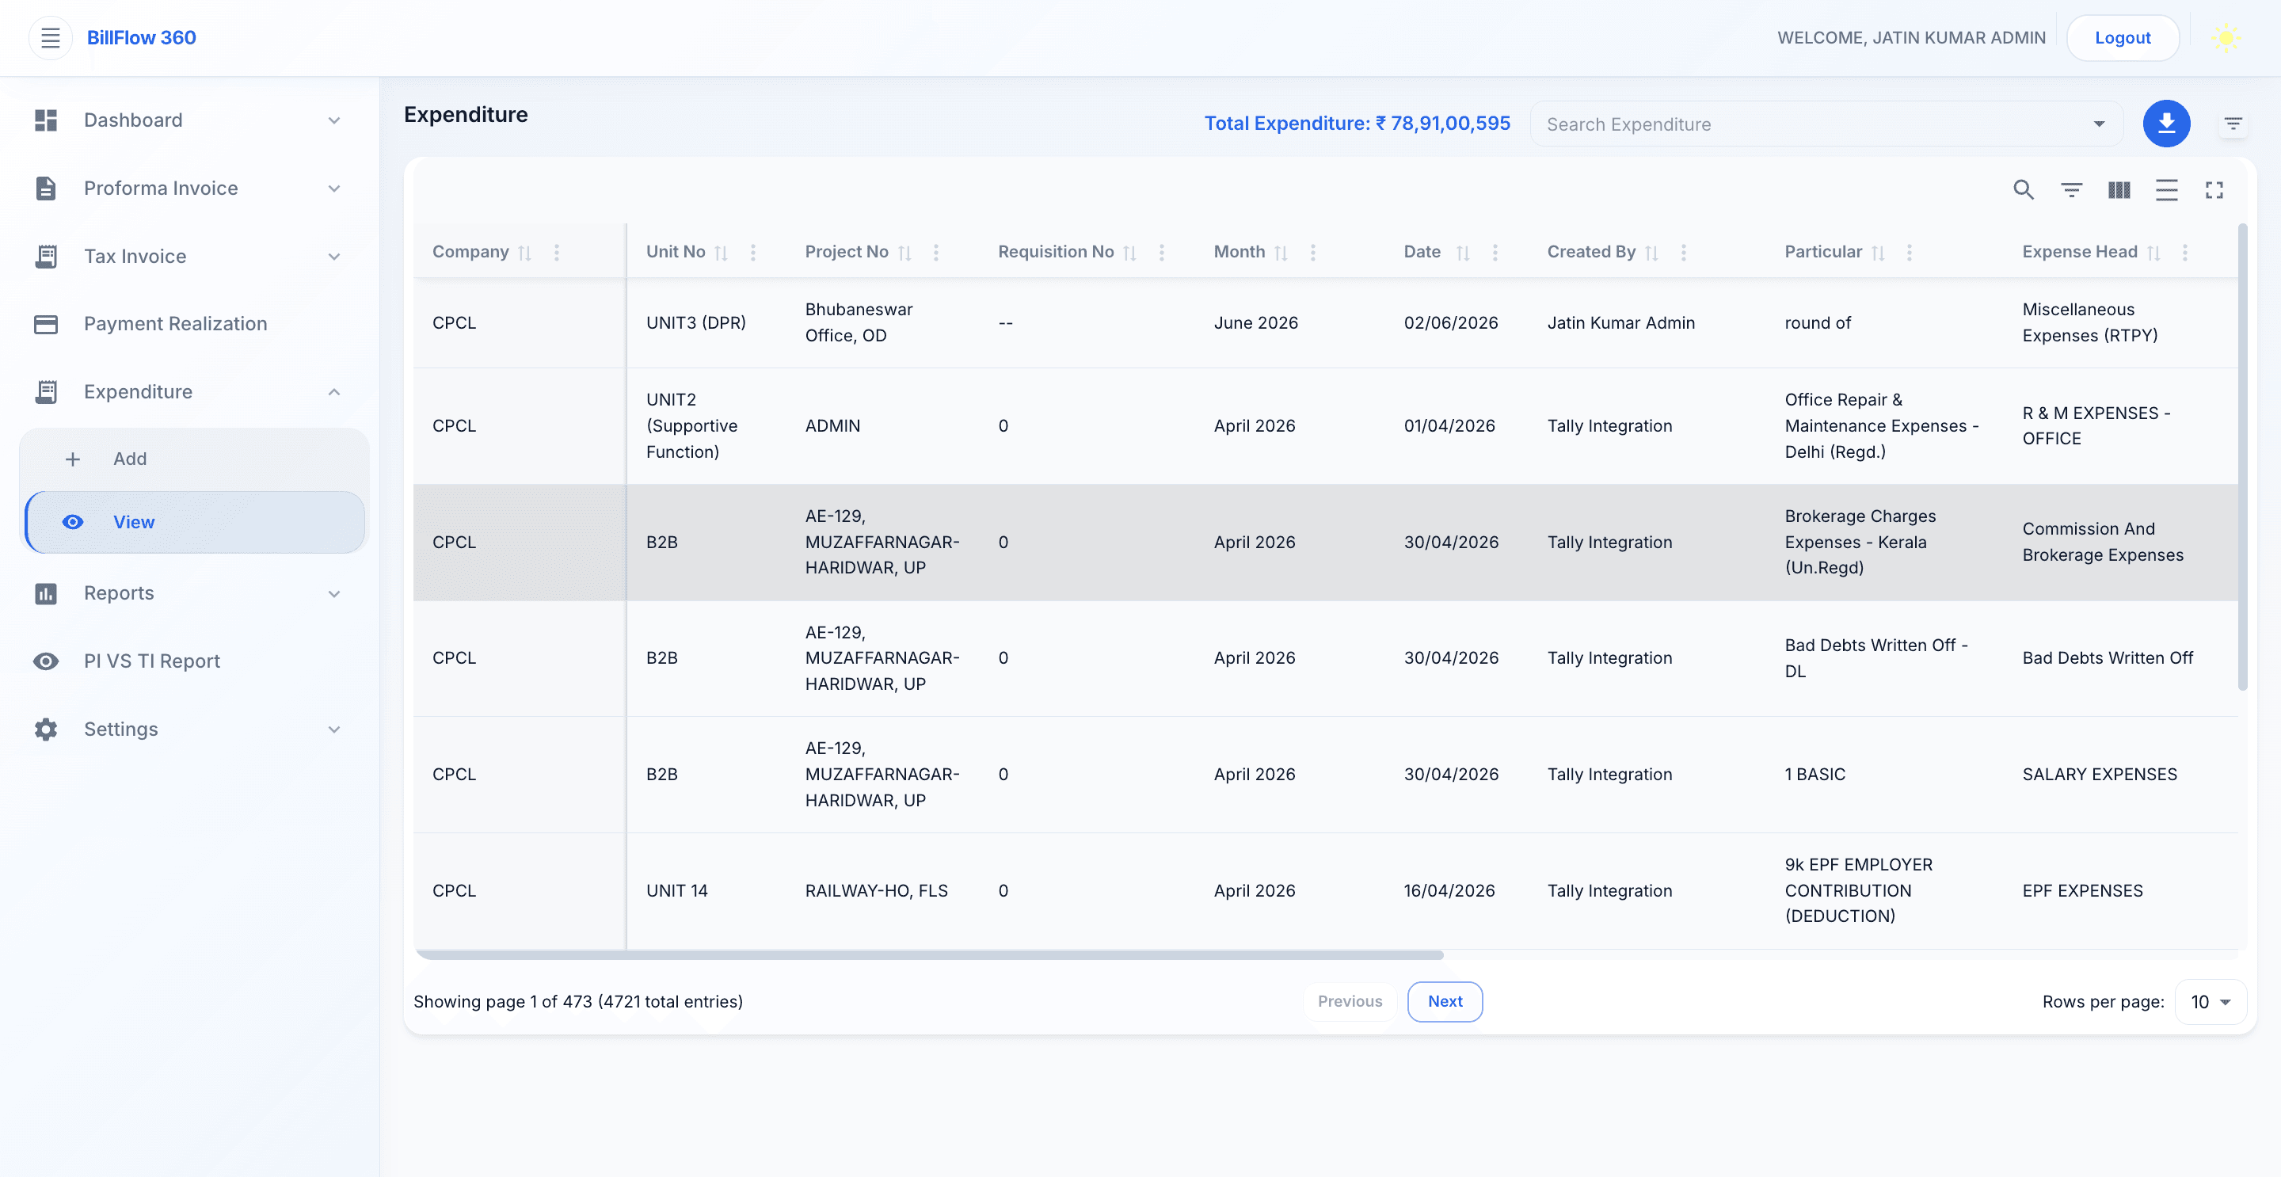Open PI VS TI Report page
Image resolution: width=2281 pixels, height=1177 pixels.
[189, 661]
